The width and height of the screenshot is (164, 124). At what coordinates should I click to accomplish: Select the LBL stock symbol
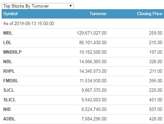(x=7, y=42)
